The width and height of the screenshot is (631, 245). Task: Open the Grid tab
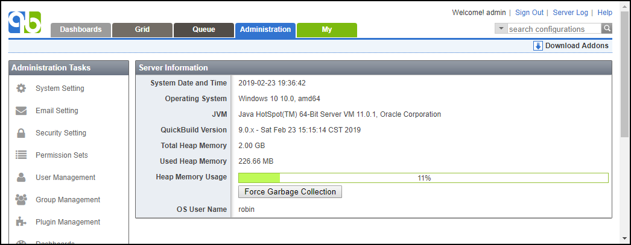(142, 29)
